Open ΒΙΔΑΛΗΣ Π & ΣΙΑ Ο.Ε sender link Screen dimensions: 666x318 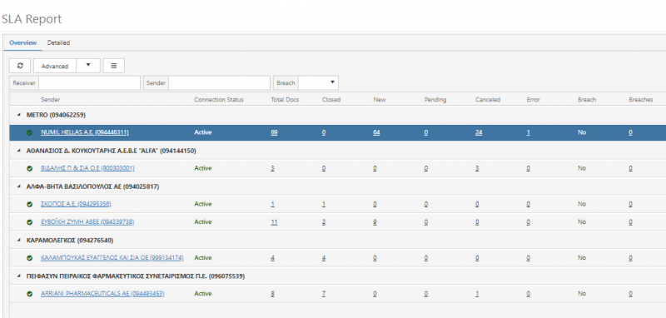coord(87,168)
